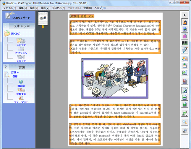This screenshot has width=191, height=149.
Task: Open the プロセス(P) menu
Action: [58, 8]
